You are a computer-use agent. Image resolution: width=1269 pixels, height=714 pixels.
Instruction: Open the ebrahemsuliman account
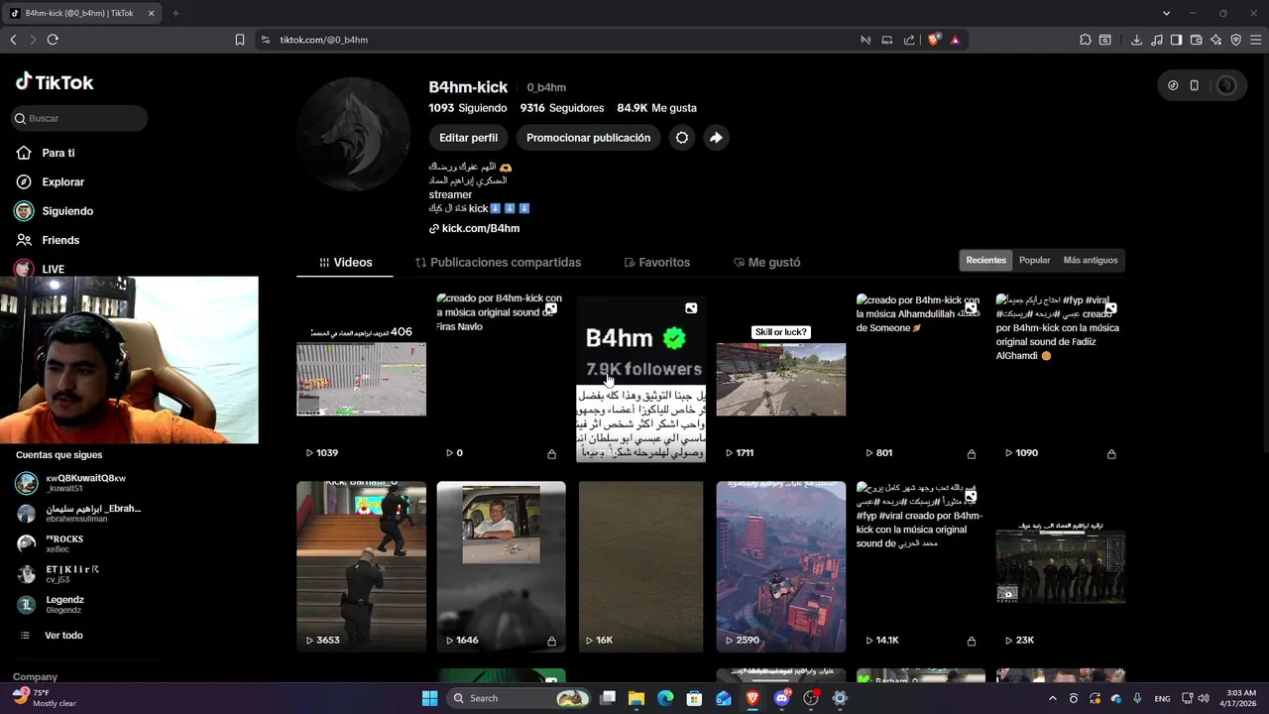coord(79,513)
